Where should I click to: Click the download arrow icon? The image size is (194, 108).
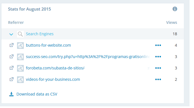[11, 94]
